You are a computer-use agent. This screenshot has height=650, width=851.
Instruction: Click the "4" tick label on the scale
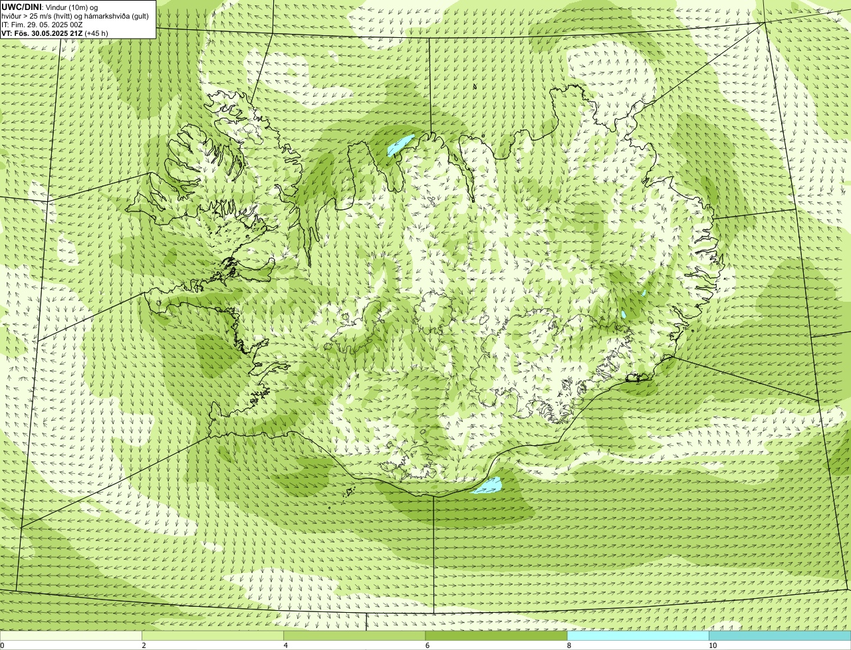[285, 645]
